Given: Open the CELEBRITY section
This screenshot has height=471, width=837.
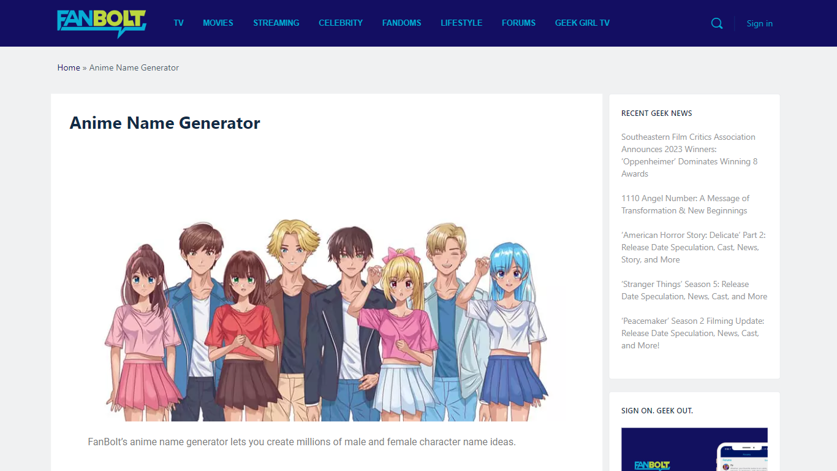Looking at the screenshot, I should coord(341,23).
